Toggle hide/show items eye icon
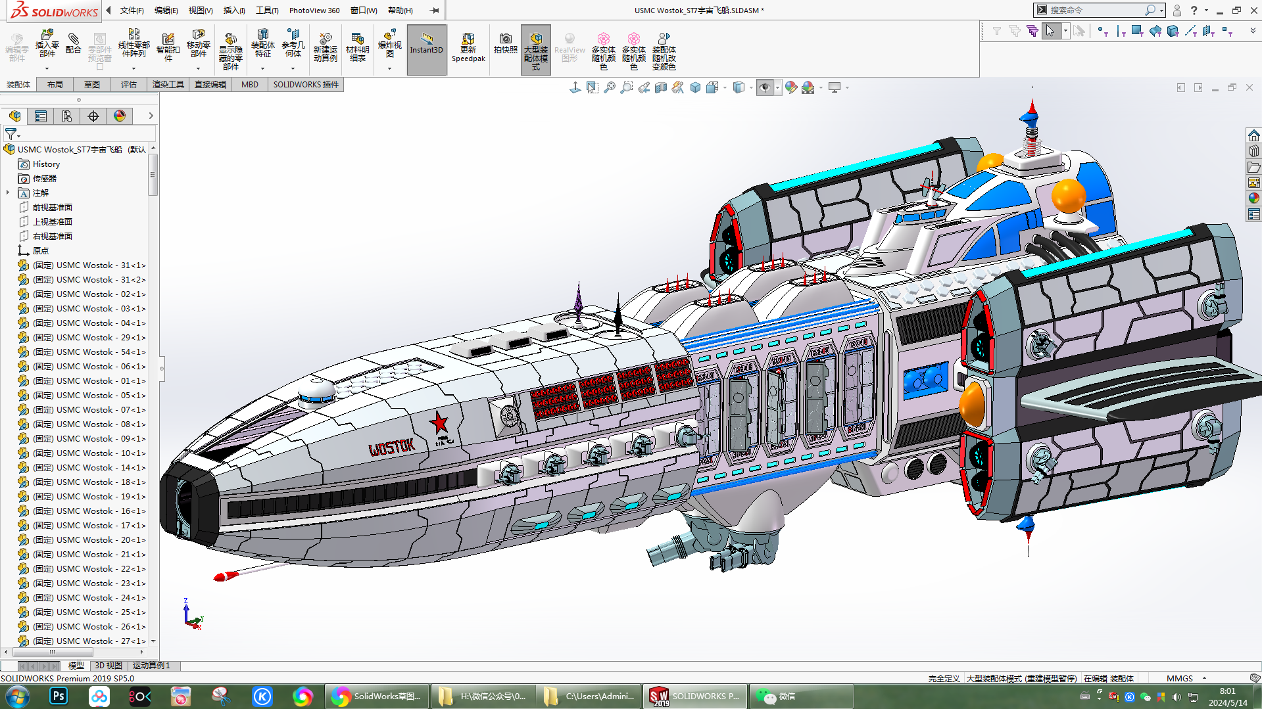Screen dimensions: 1262x709 pos(764,87)
